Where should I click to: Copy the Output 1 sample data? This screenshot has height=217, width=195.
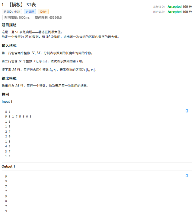(187, 176)
